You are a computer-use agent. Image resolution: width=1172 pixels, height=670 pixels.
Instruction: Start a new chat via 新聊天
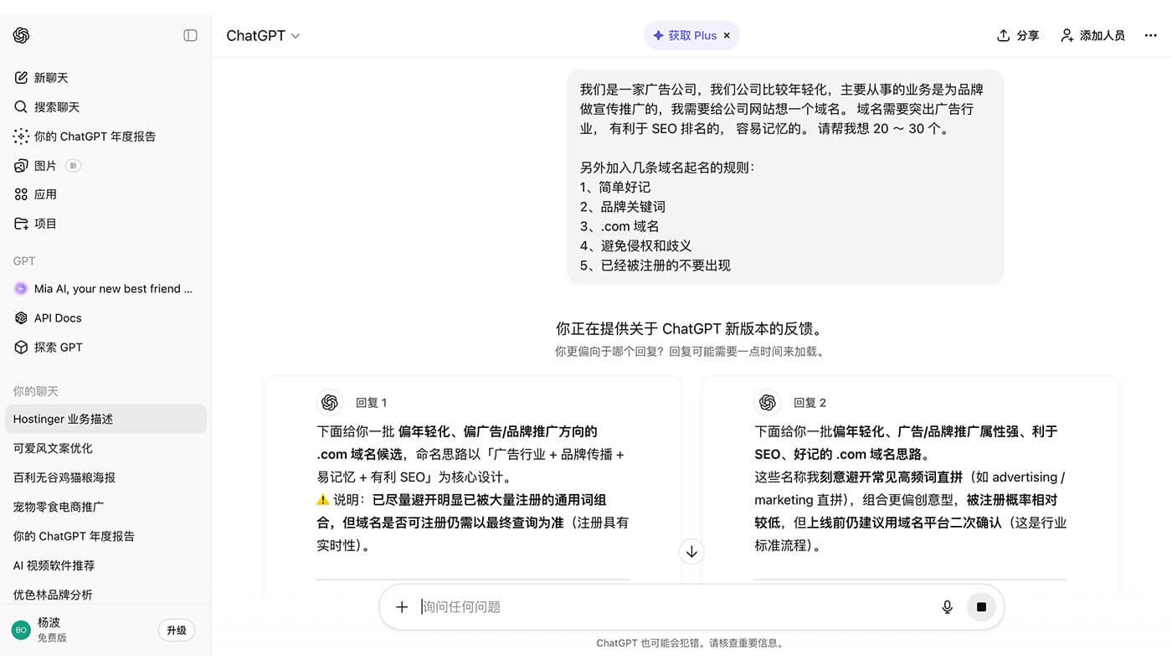pyautogui.click(x=50, y=78)
